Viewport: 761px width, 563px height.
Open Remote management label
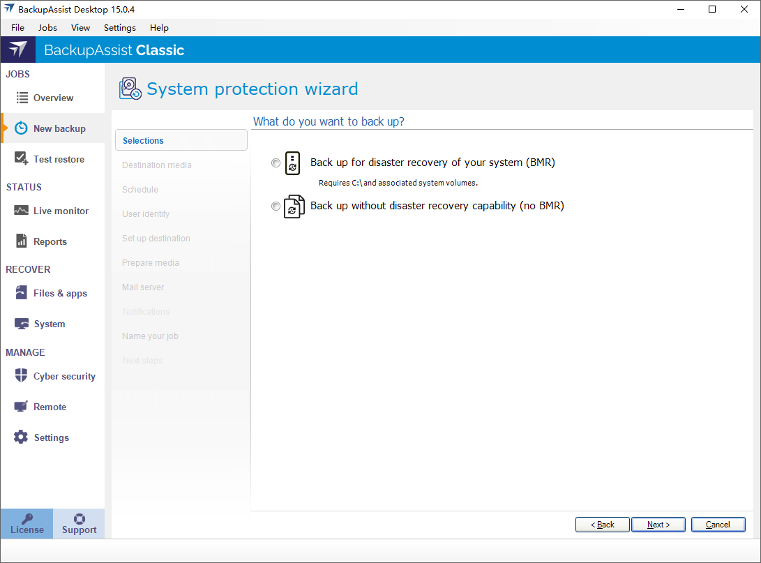click(x=50, y=407)
